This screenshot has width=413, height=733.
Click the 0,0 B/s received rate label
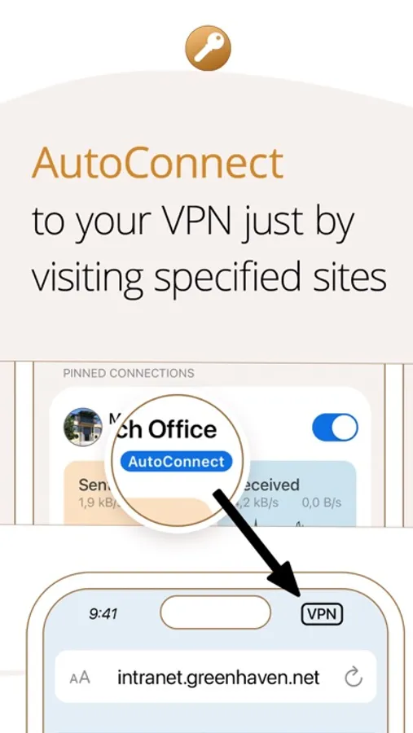point(322,503)
